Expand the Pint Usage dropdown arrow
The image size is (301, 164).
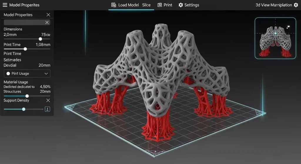point(46,74)
